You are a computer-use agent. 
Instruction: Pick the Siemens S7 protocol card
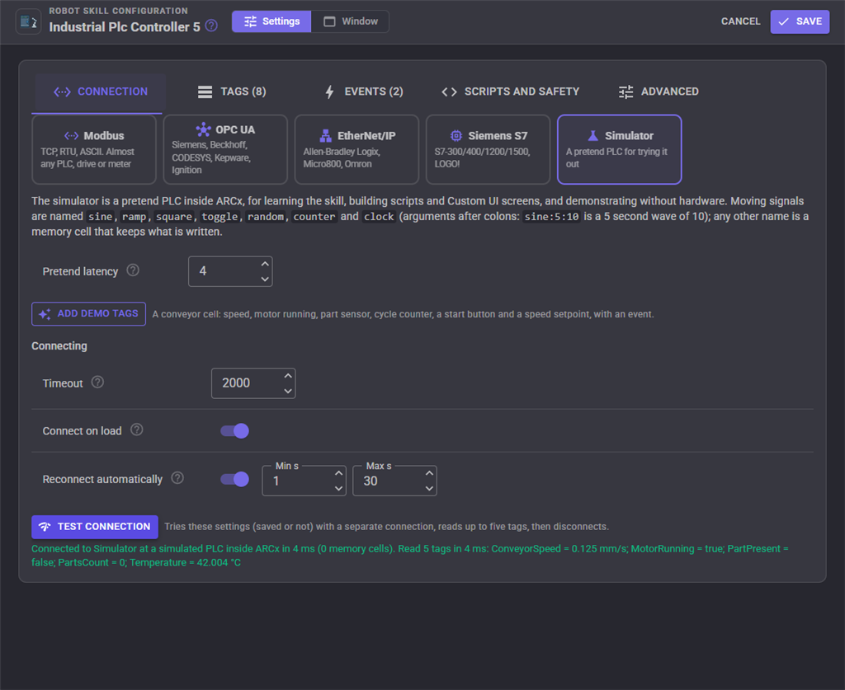point(489,150)
